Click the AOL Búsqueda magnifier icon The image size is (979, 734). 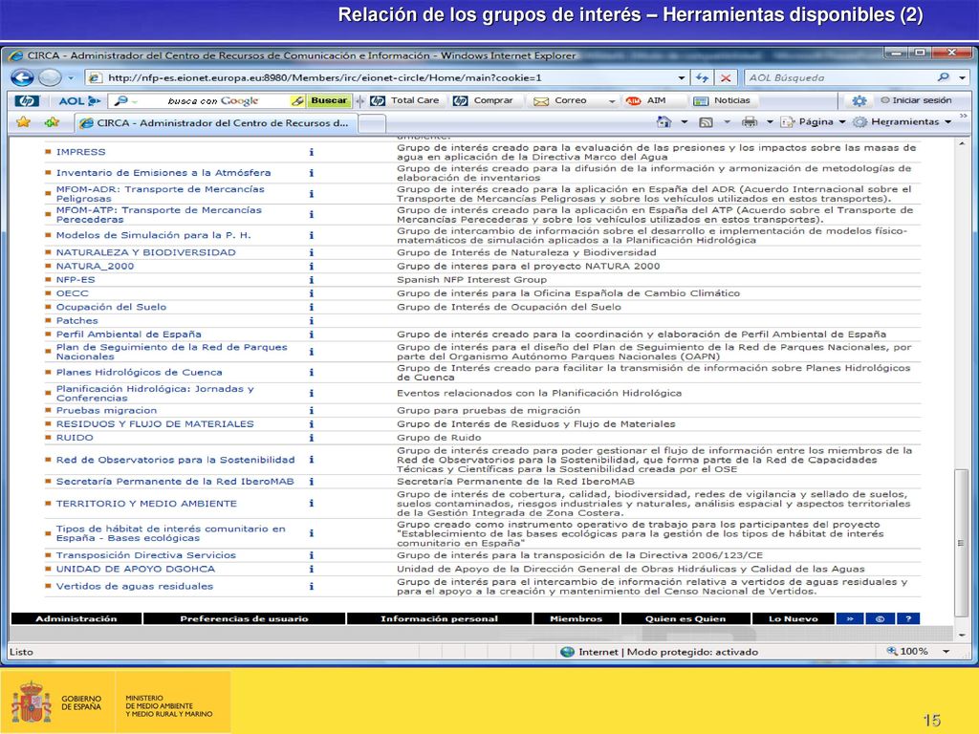pos(944,77)
